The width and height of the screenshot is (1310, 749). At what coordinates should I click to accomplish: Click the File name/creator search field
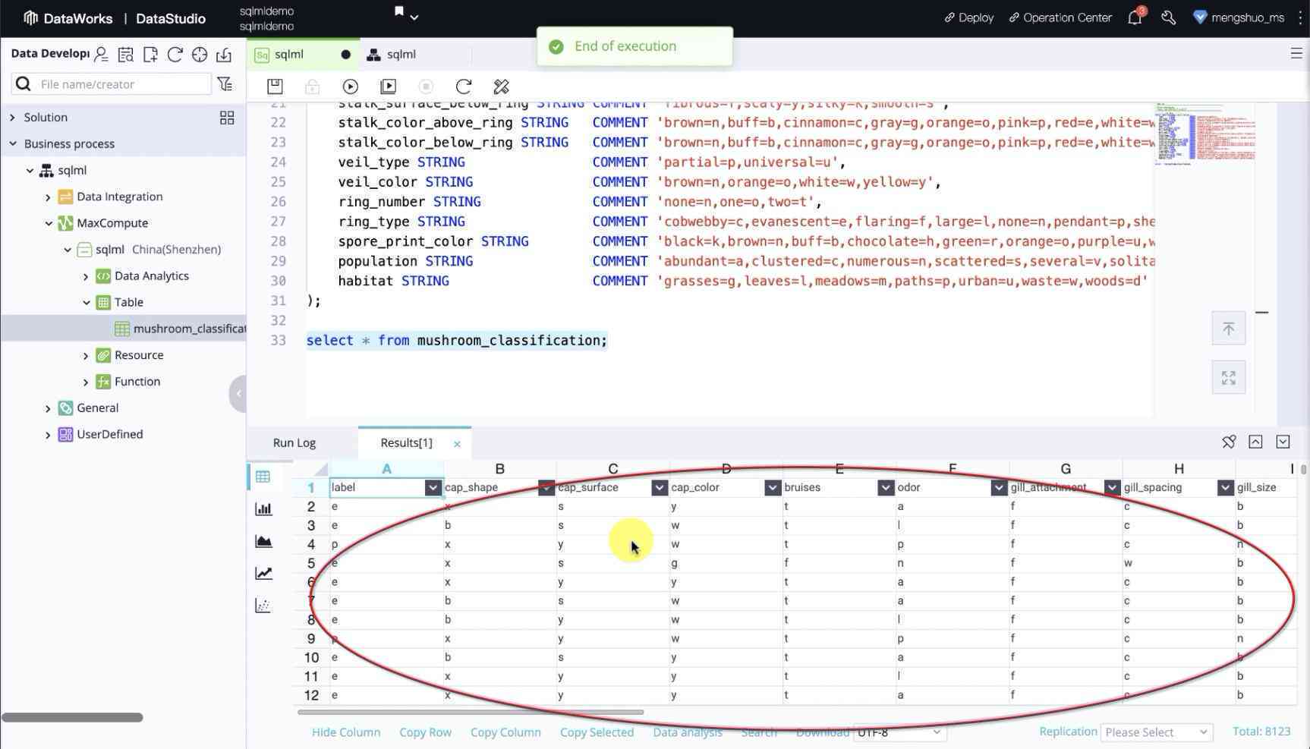[112, 83]
